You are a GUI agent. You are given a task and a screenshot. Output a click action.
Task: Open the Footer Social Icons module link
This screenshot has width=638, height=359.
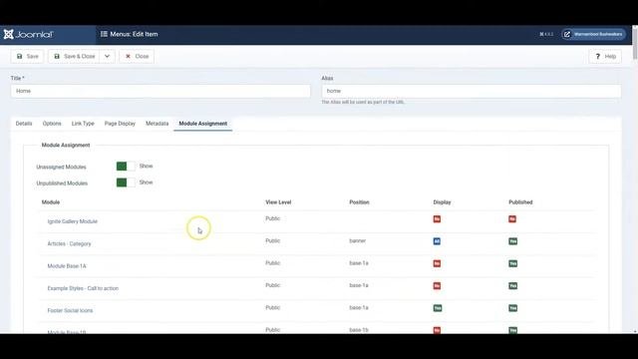70,310
